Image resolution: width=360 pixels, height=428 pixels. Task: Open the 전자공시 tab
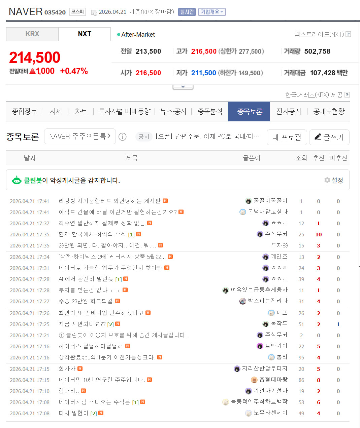point(289,111)
